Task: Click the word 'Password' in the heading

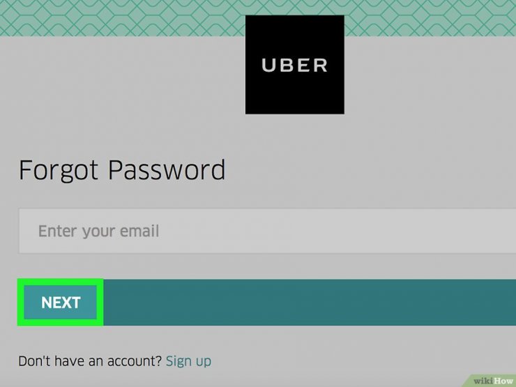Action: coord(167,170)
